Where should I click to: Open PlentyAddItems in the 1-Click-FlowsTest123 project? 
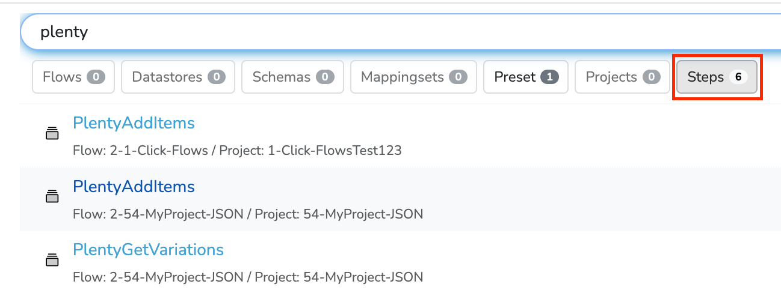click(134, 123)
